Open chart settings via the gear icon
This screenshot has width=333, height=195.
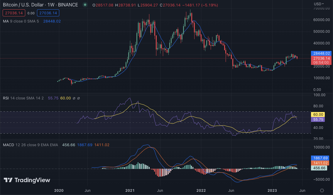pyautogui.click(x=322, y=190)
